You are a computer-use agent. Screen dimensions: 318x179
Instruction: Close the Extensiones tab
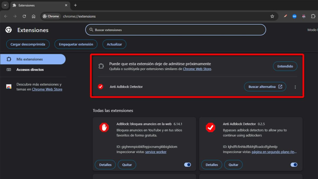[65, 5]
